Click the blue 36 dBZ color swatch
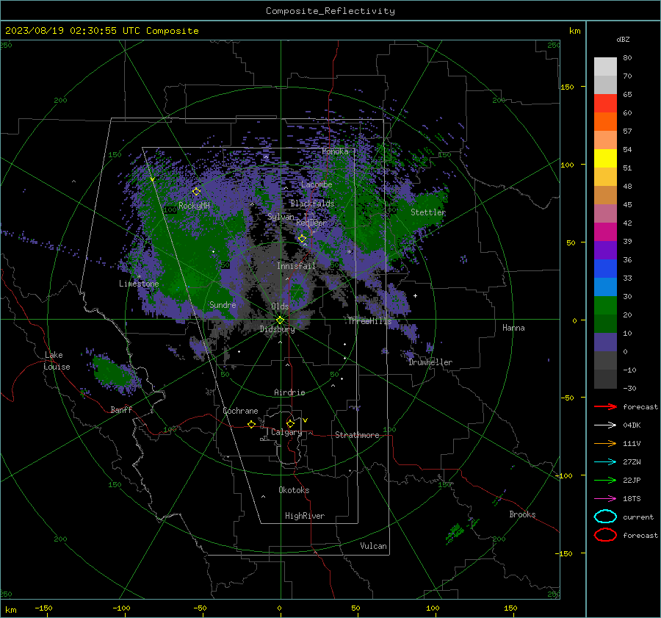Image resolution: width=661 pixels, height=618 pixels. pyautogui.click(x=605, y=268)
